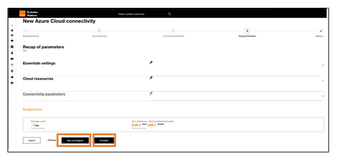This screenshot has width=344, height=156.
Task: Expand the Cloud ressources section chevron
Action: [x=323, y=81]
